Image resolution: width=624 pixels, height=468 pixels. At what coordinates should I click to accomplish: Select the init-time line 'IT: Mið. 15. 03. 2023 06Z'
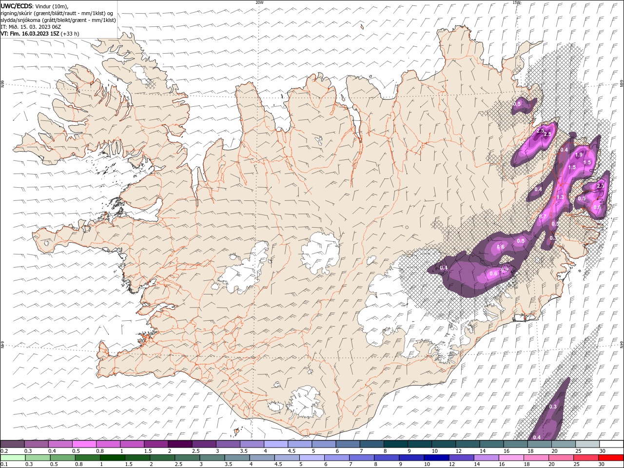click(31, 27)
